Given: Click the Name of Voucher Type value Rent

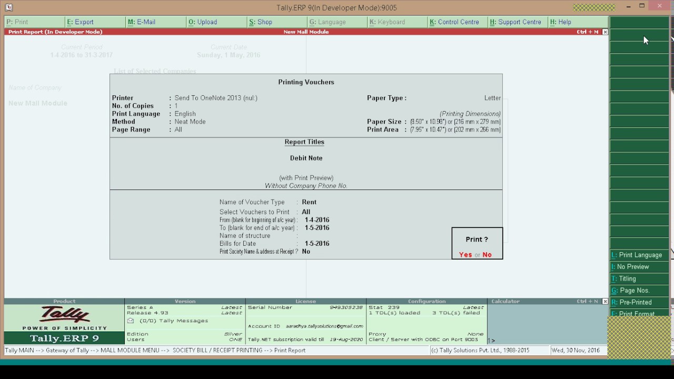Looking at the screenshot, I should click(x=309, y=202).
